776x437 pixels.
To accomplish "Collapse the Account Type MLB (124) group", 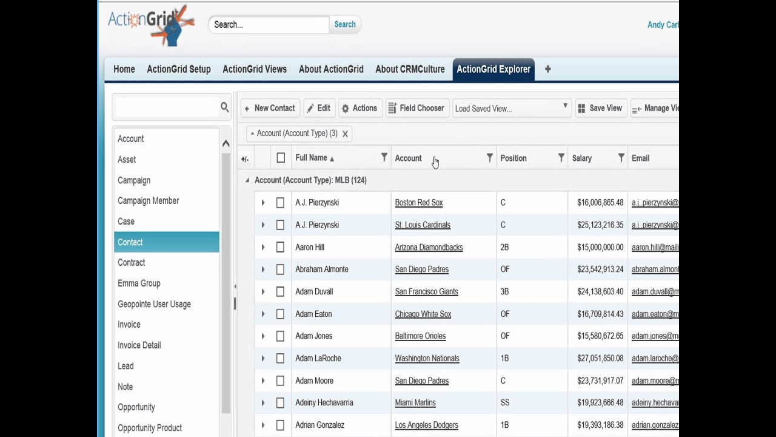I will pos(247,180).
